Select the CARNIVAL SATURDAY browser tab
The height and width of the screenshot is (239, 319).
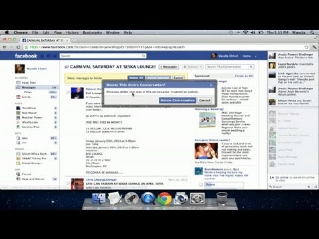(45, 40)
